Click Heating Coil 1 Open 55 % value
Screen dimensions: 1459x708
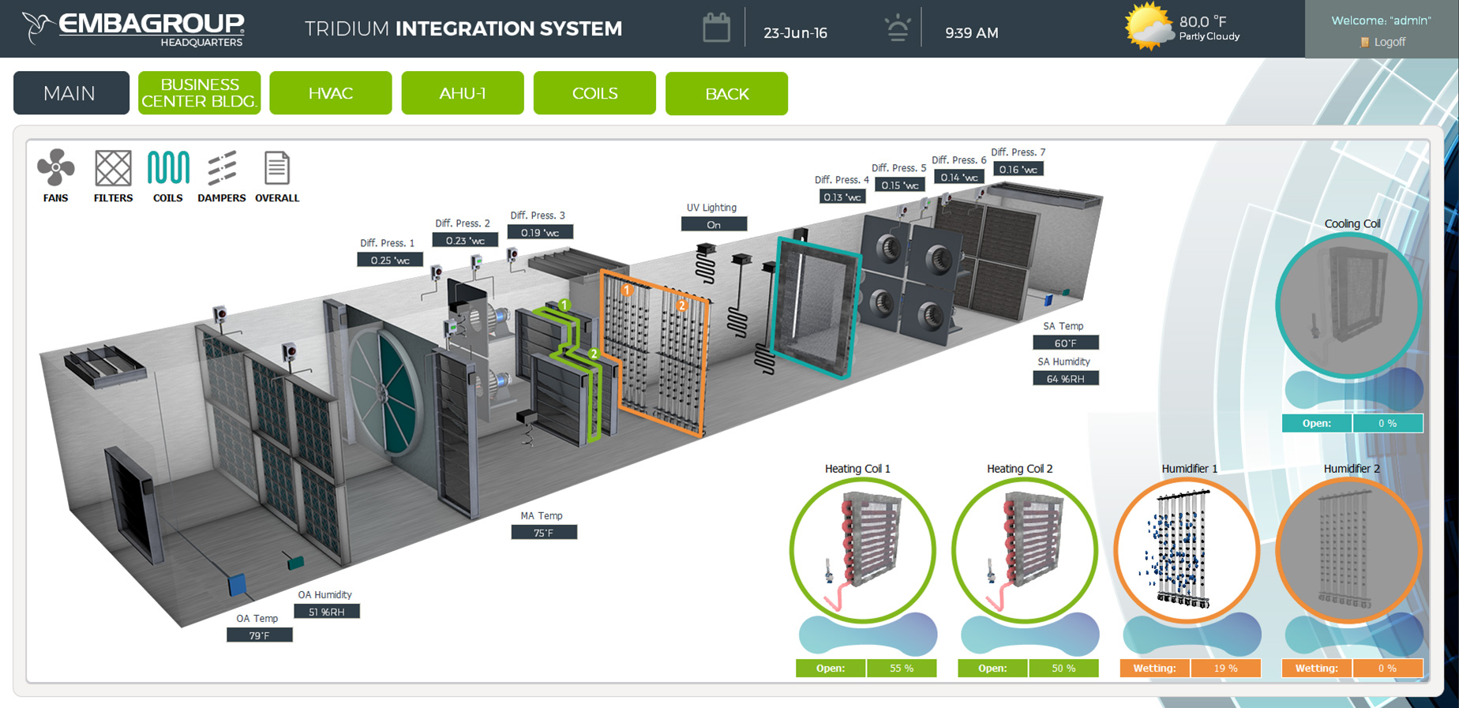click(x=902, y=669)
